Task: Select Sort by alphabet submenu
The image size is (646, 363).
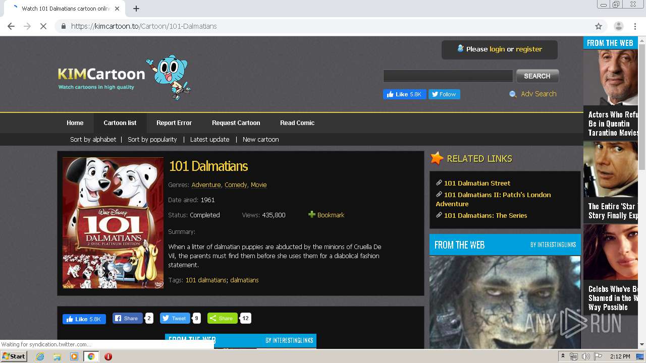Action: 93,140
